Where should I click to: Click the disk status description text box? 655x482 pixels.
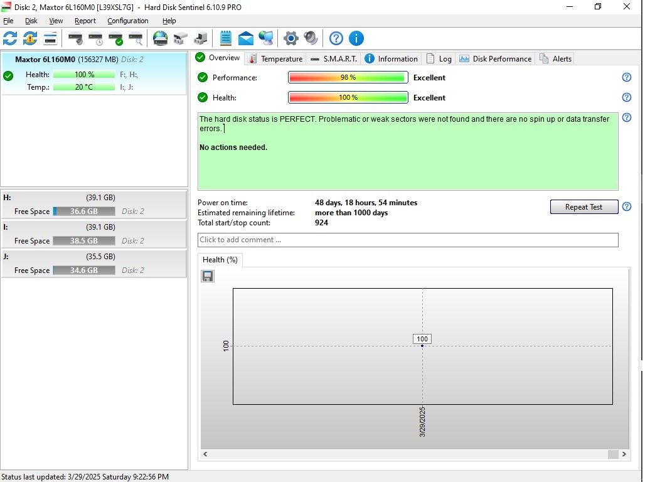(408, 151)
